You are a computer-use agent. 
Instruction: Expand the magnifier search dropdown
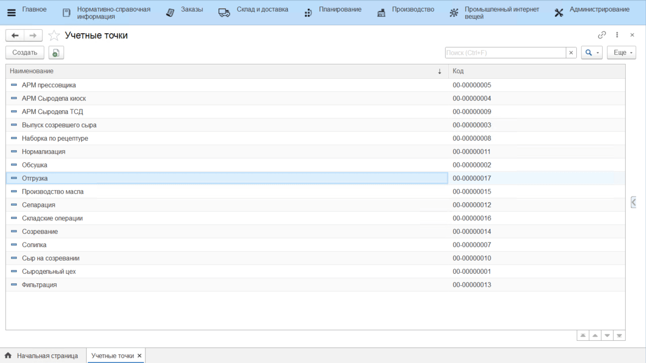[x=591, y=53]
